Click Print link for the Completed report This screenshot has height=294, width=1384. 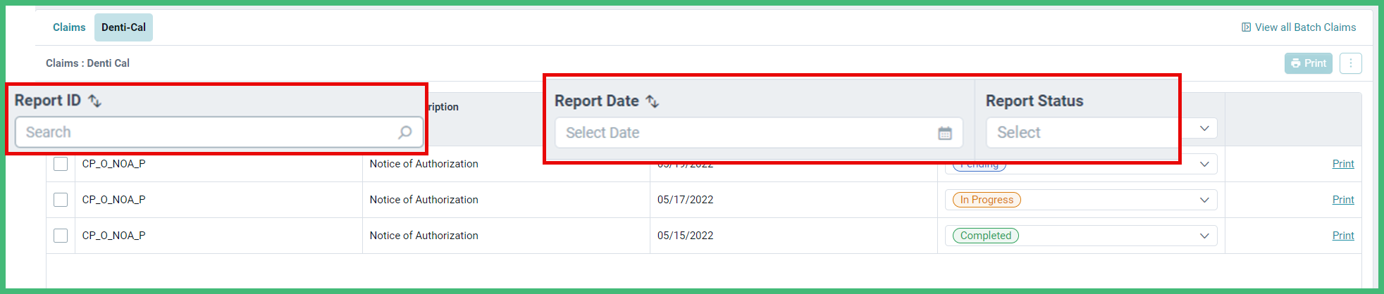point(1343,236)
